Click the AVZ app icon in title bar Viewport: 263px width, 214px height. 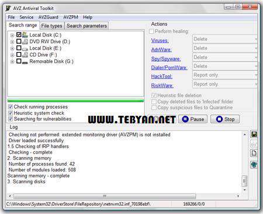(8, 8)
